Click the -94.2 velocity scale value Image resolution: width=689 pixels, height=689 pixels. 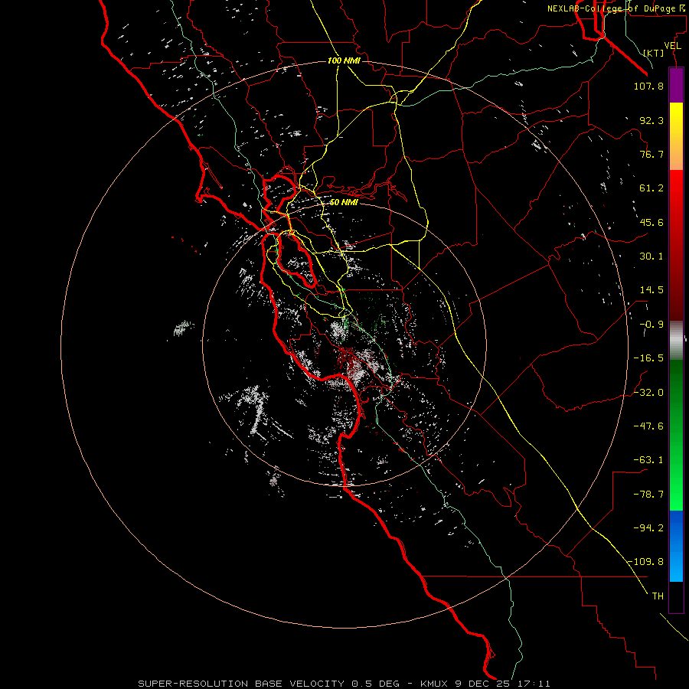point(648,528)
